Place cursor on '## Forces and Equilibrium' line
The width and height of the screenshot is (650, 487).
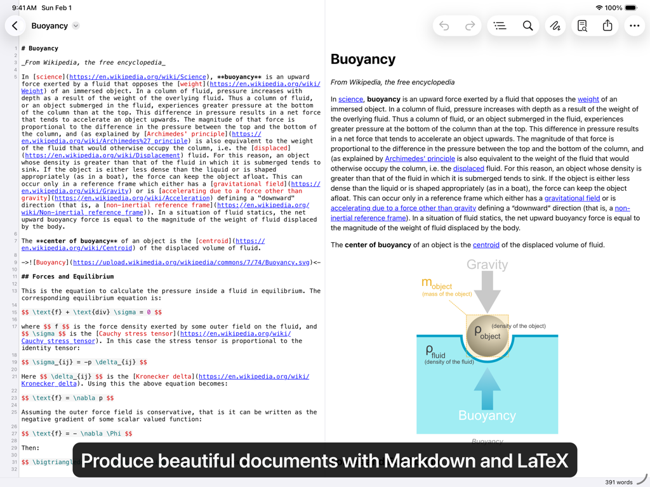tap(67, 276)
